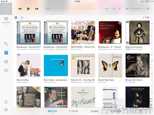Select the 文件夹 folders tab
This screenshot has height=115, width=154.
coord(73,111)
